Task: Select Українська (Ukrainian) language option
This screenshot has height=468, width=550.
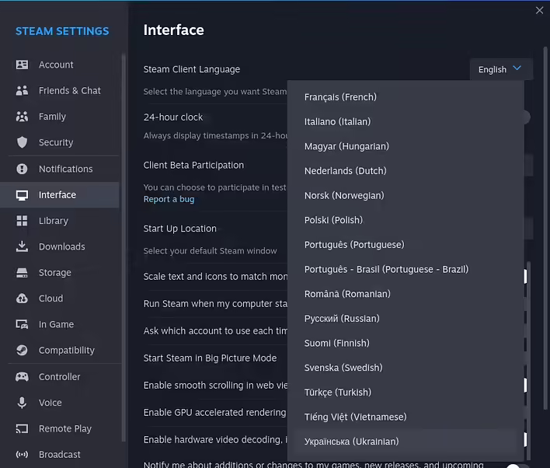Action: click(406, 442)
